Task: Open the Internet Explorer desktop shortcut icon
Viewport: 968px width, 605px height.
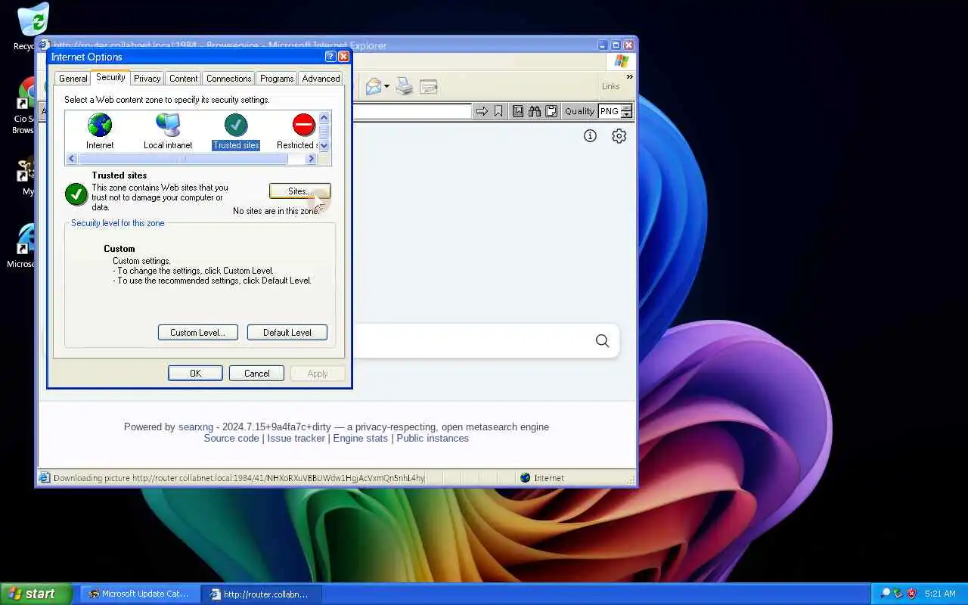Action: [x=26, y=240]
